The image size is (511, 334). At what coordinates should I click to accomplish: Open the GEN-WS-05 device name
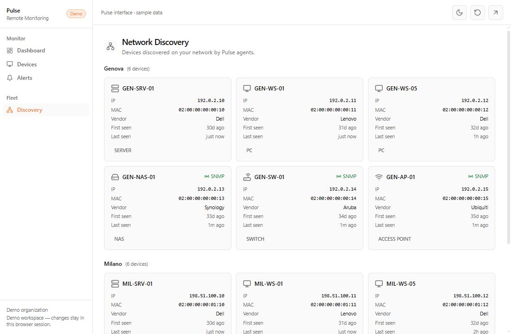[401, 88]
